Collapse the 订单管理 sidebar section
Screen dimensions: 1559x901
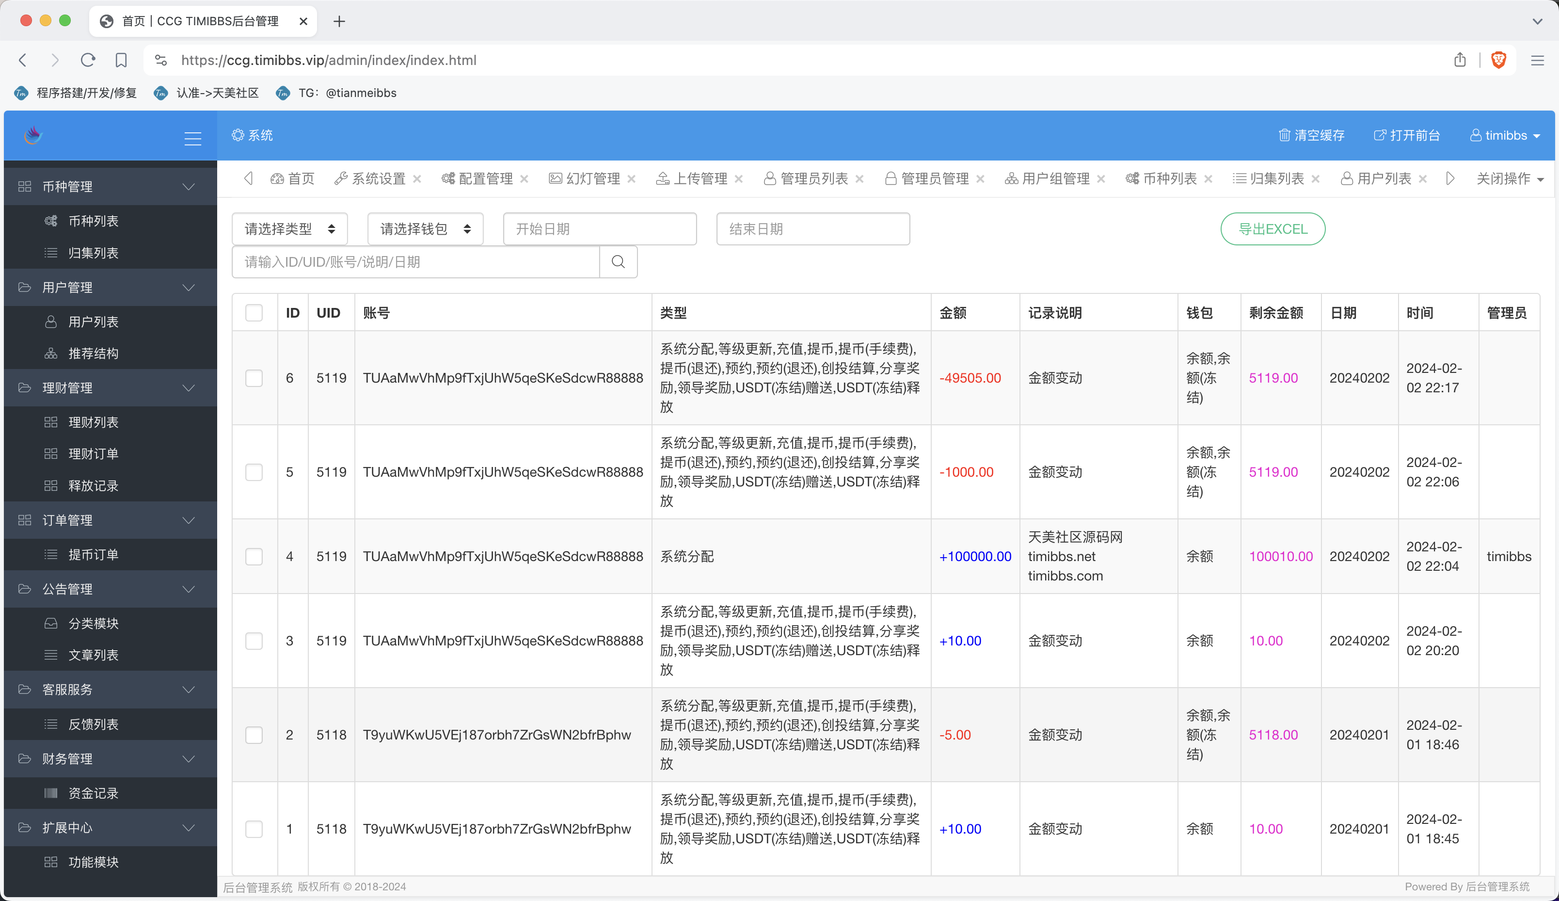110,520
